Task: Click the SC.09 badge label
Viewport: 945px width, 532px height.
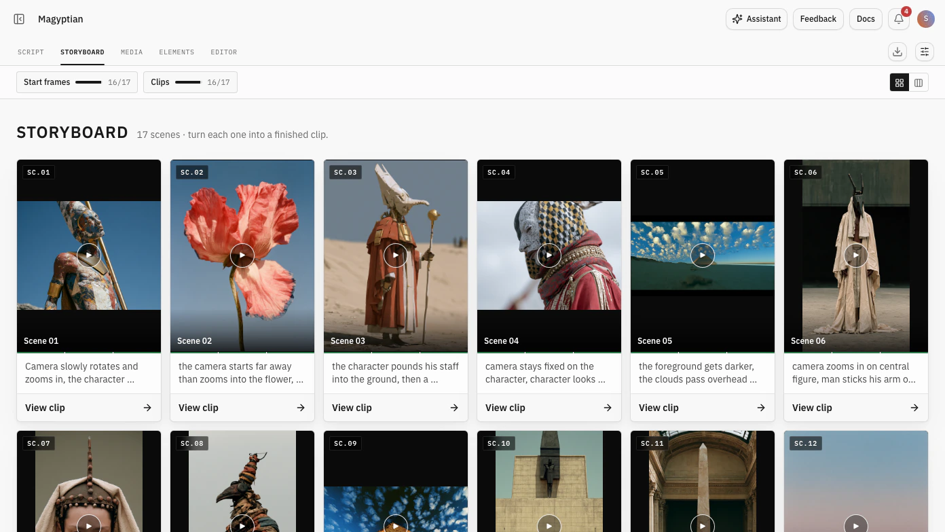Action: point(346,444)
